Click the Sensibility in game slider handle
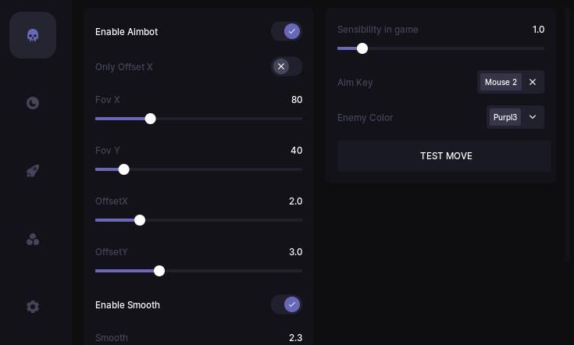 coord(362,48)
